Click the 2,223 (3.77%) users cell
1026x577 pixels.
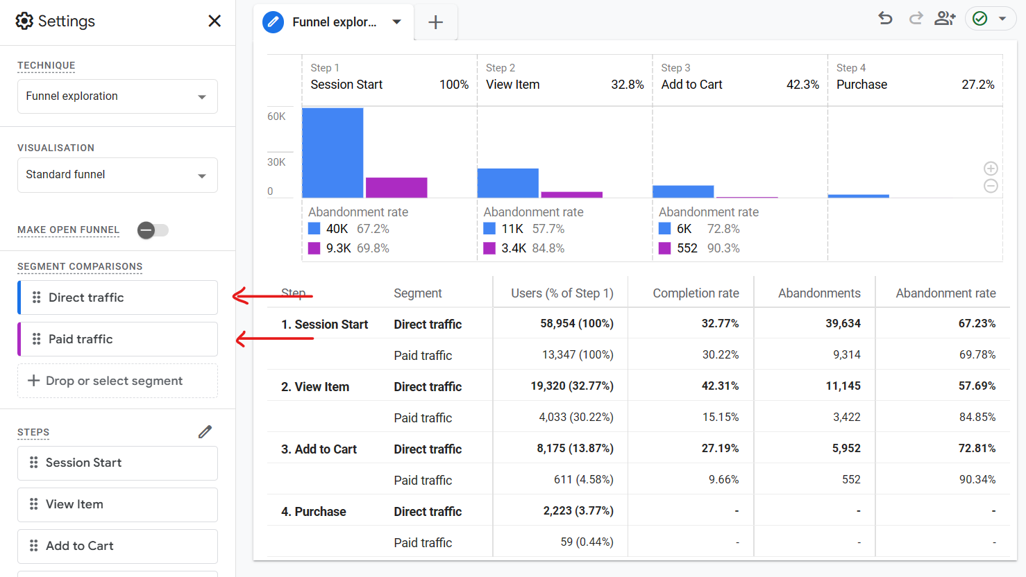click(x=578, y=511)
